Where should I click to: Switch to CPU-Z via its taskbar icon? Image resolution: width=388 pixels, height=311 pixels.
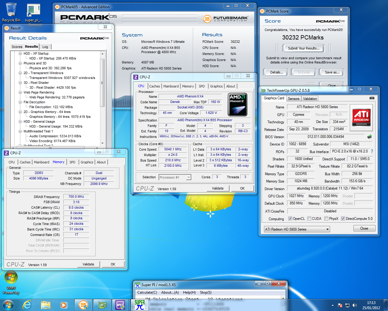coord(120,305)
